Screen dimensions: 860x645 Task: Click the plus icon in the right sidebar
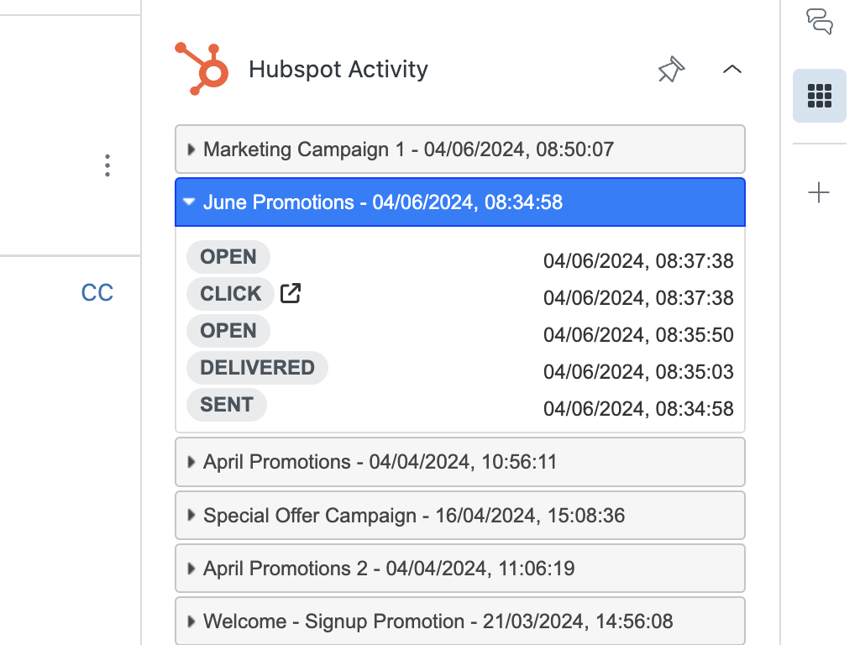pyautogui.click(x=818, y=191)
